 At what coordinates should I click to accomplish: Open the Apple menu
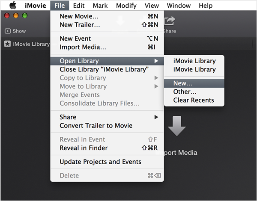(x=13, y=6)
